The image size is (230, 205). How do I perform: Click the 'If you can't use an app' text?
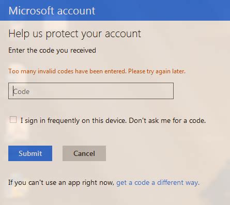pyautogui.click(x=61, y=183)
